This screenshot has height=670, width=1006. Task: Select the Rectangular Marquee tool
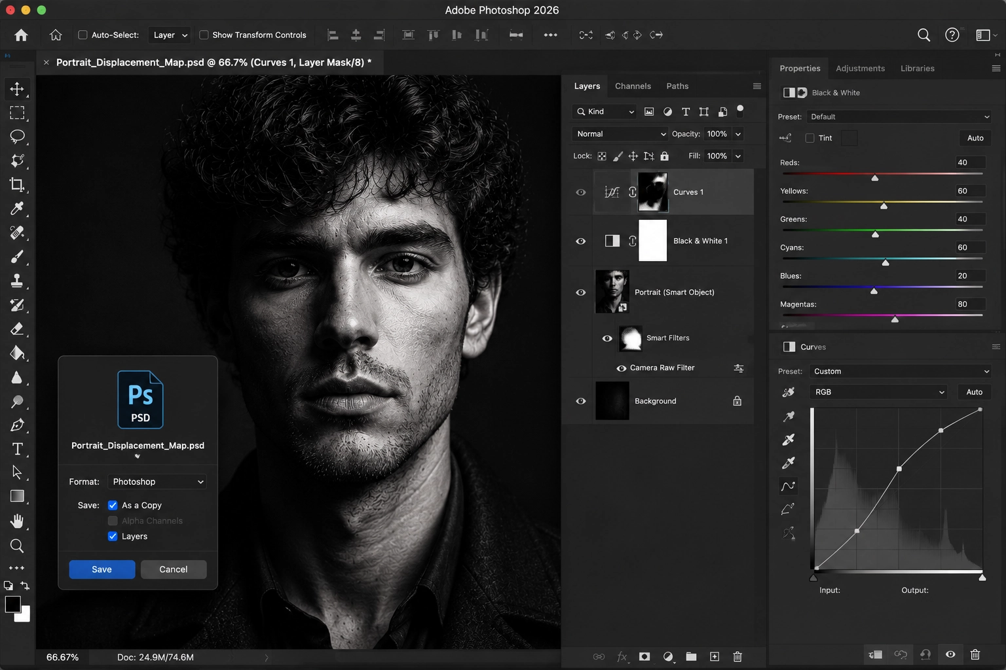click(x=17, y=113)
